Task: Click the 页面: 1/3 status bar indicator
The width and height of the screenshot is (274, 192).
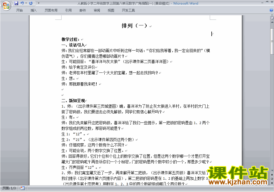Action: click(9, 188)
